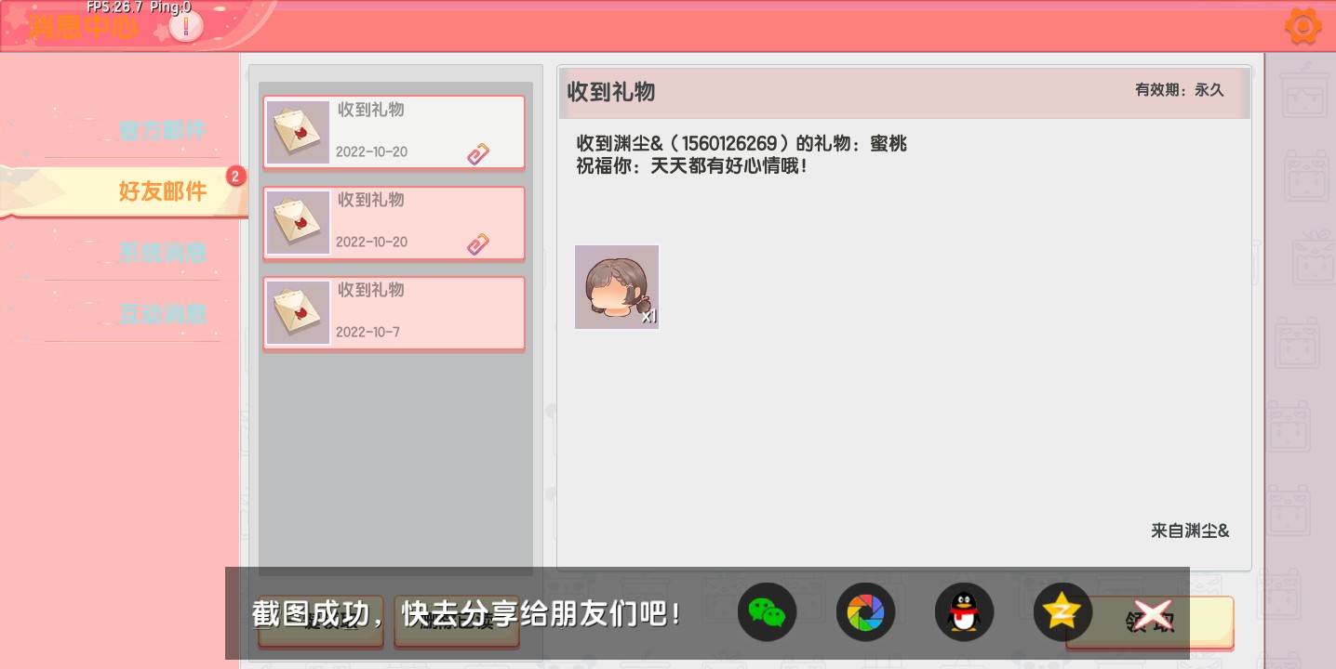Share the screenshot via QQ penguin icon
The image size is (1336, 669).
coord(965,612)
